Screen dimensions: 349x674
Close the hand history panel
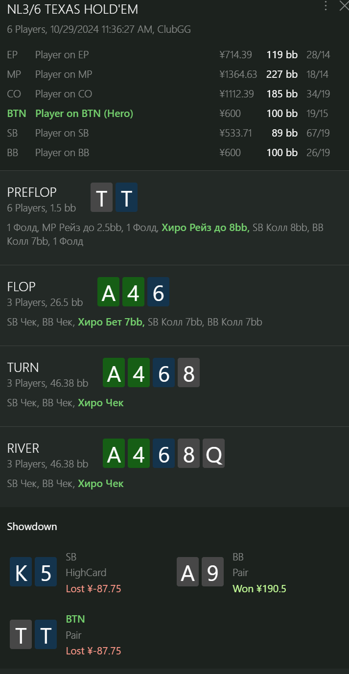(x=344, y=6)
